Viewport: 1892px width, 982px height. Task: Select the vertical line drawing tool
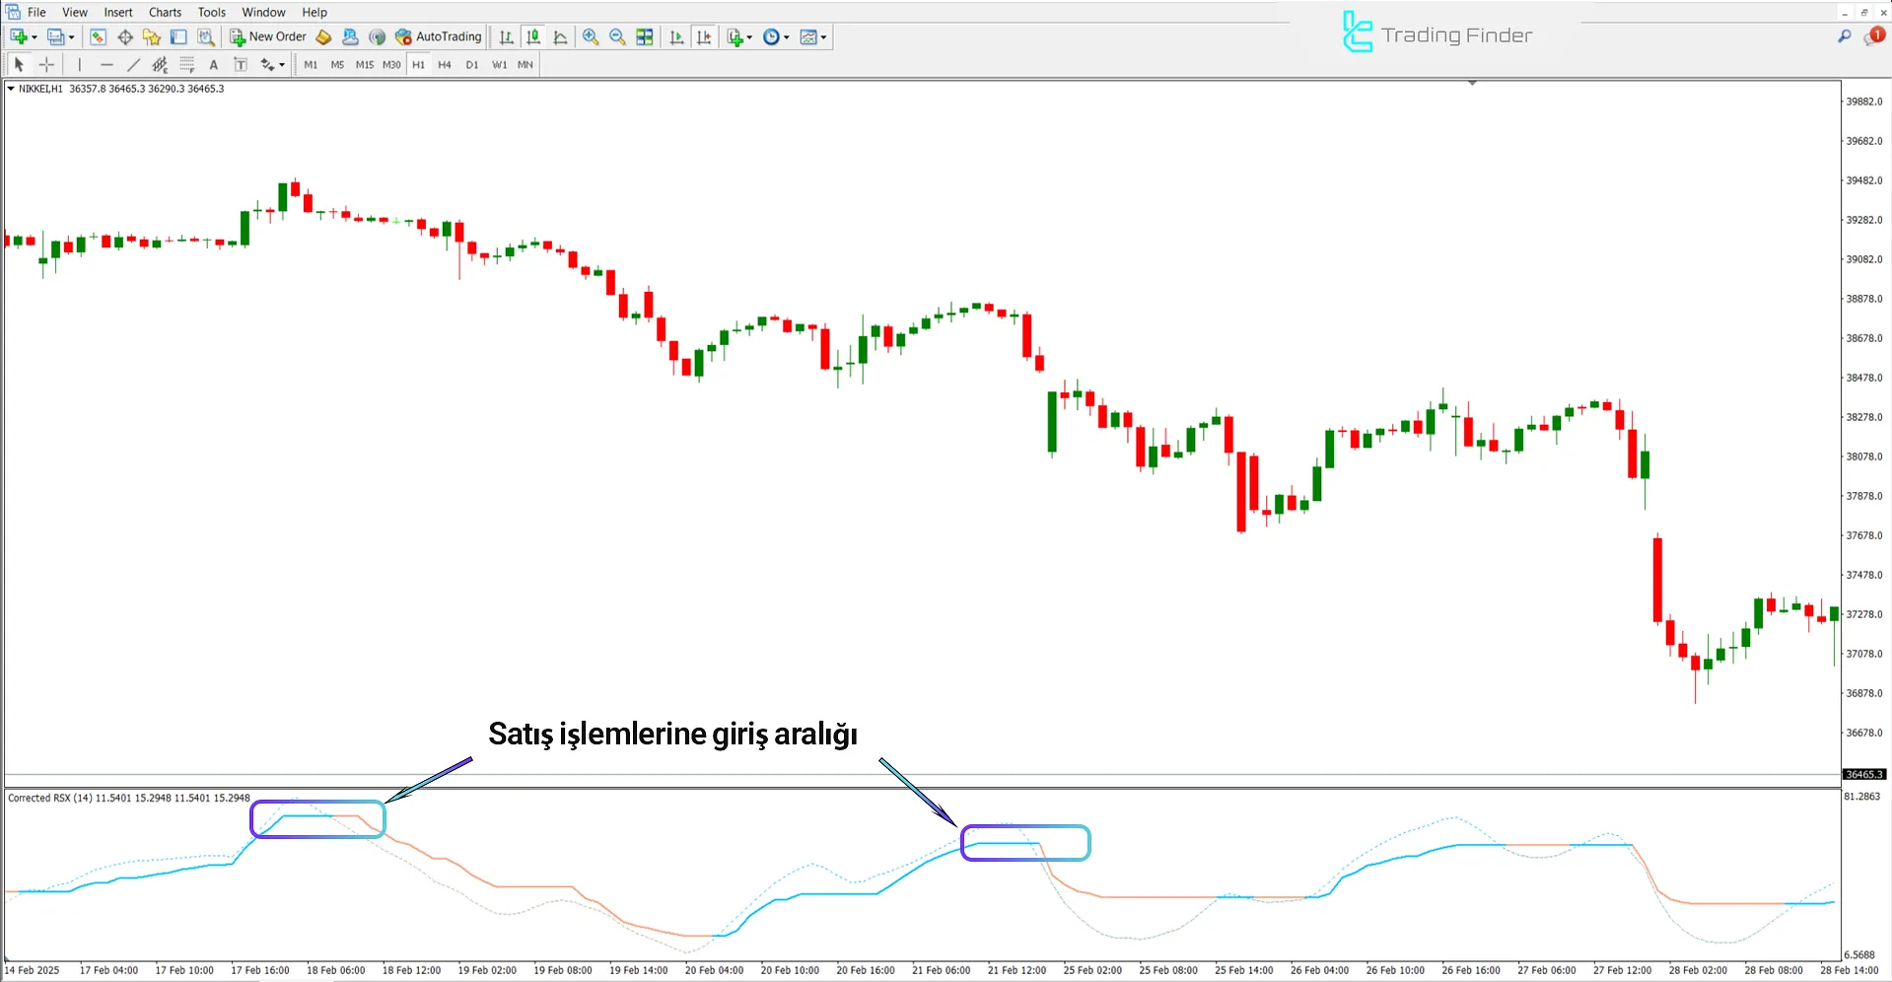(80, 65)
